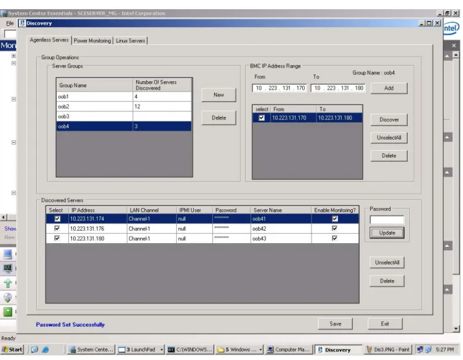The height and width of the screenshot is (360, 463).
Task: Add the BMC IP address range
Action: [389, 88]
